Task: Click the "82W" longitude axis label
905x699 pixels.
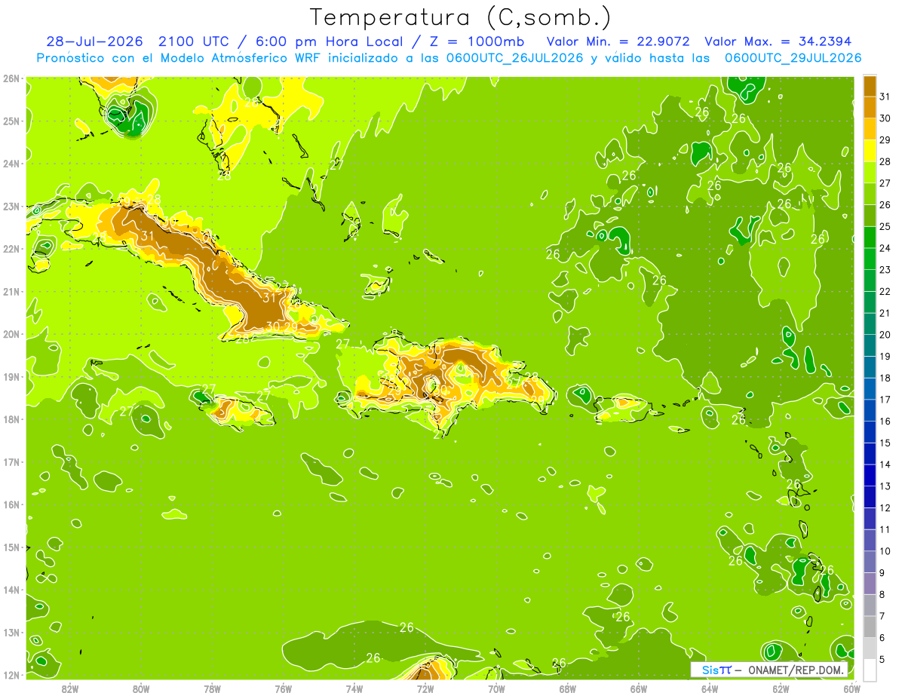Action: [x=70, y=688]
